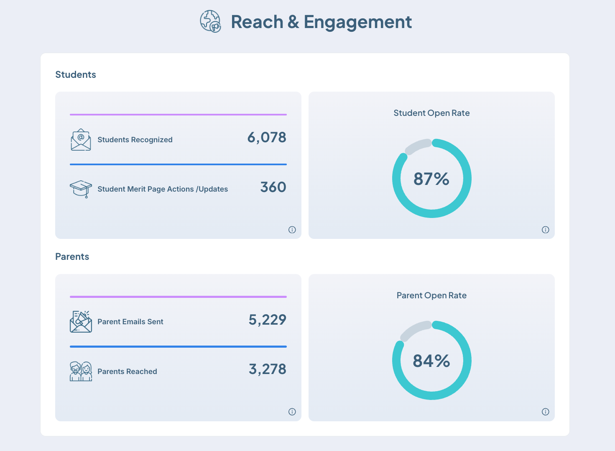This screenshot has width=615, height=451.
Task: Click the 87% Student Open Rate value
Action: 431,179
